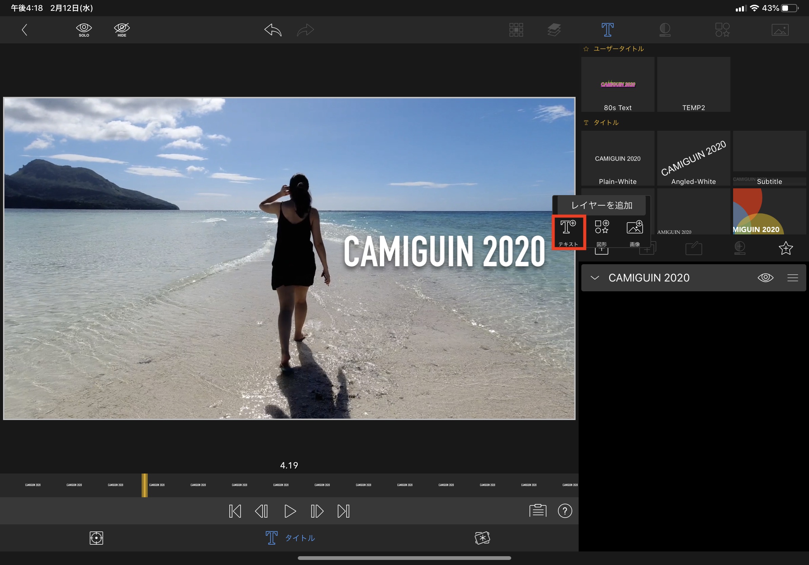Go back using the left chevron
Image resolution: width=809 pixels, height=565 pixels.
[x=24, y=30]
